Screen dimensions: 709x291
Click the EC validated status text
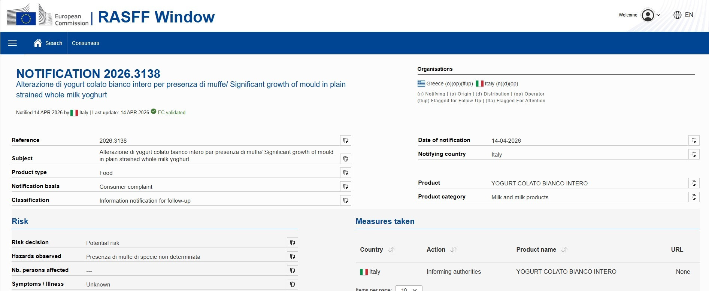point(172,112)
